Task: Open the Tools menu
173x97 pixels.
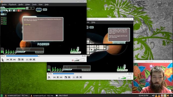Action: [34, 5]
